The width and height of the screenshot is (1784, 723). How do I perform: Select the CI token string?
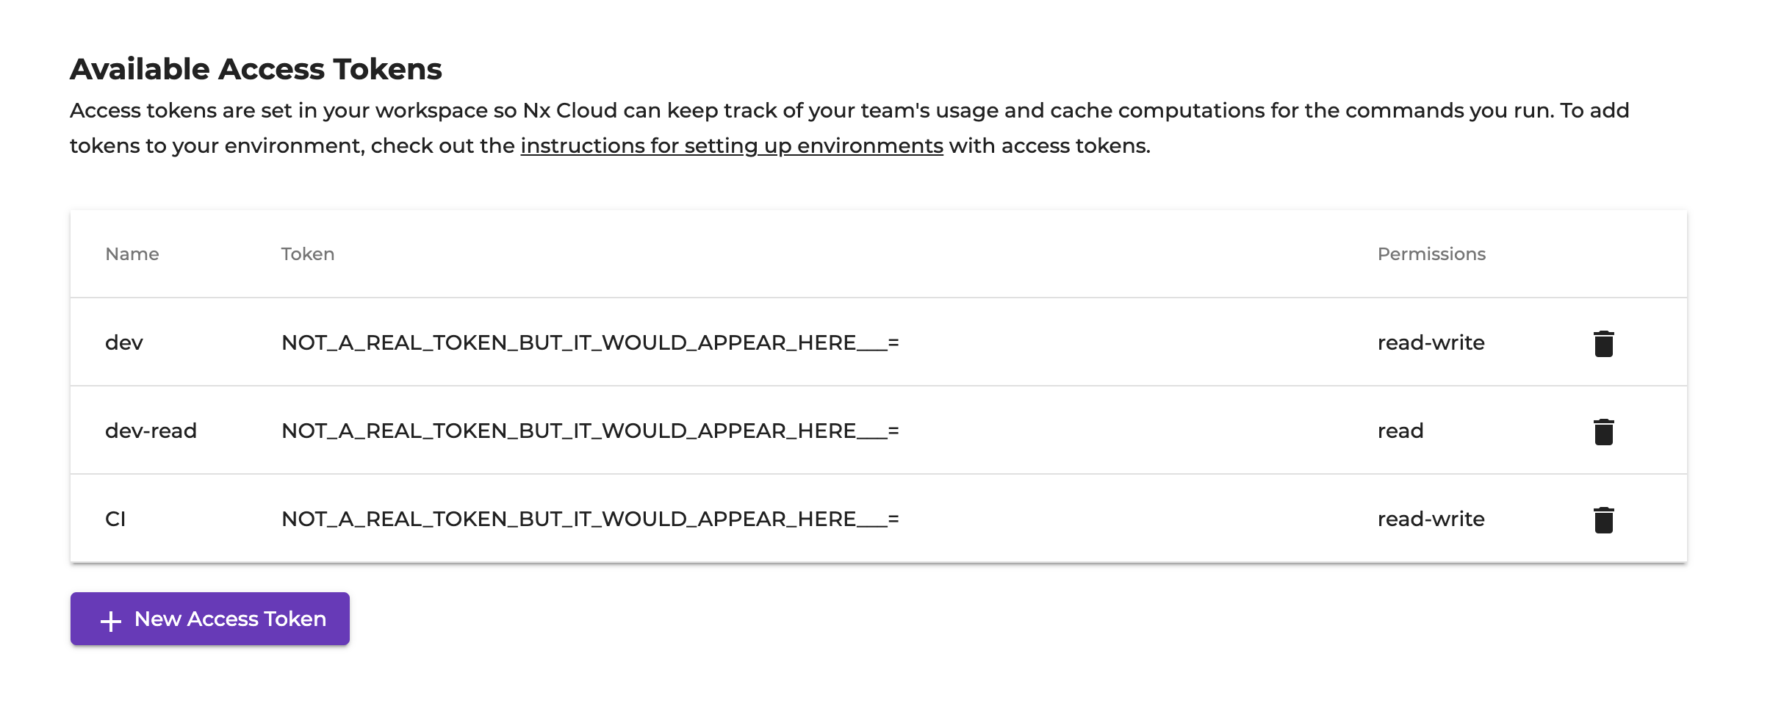(590, 519)
